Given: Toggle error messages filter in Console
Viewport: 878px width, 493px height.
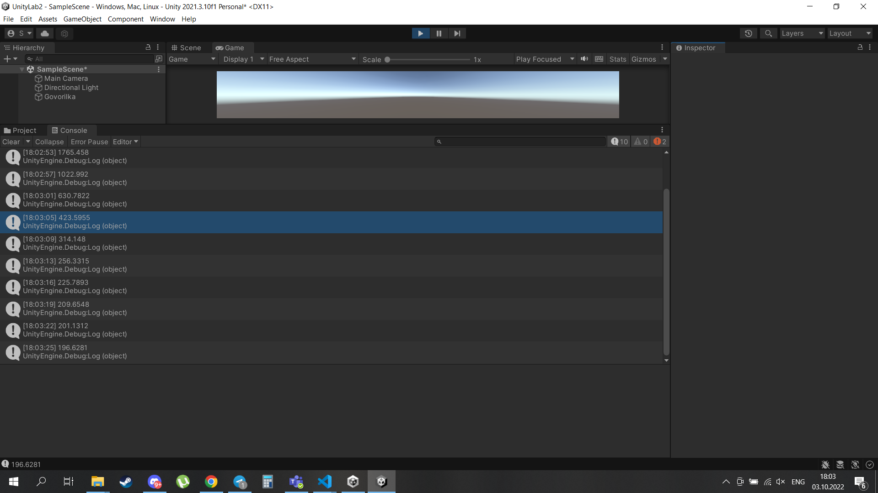Looking at the screenshot, I should coord(660,142).
